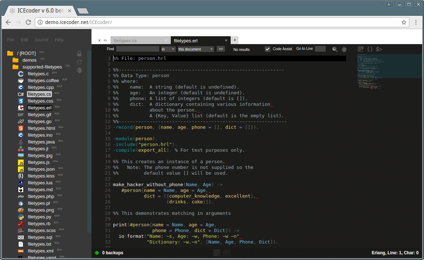Open the line wrap list icon
The height and width of the screenshot is (260, 424).
pyautogui.click(x=360, y=49)
